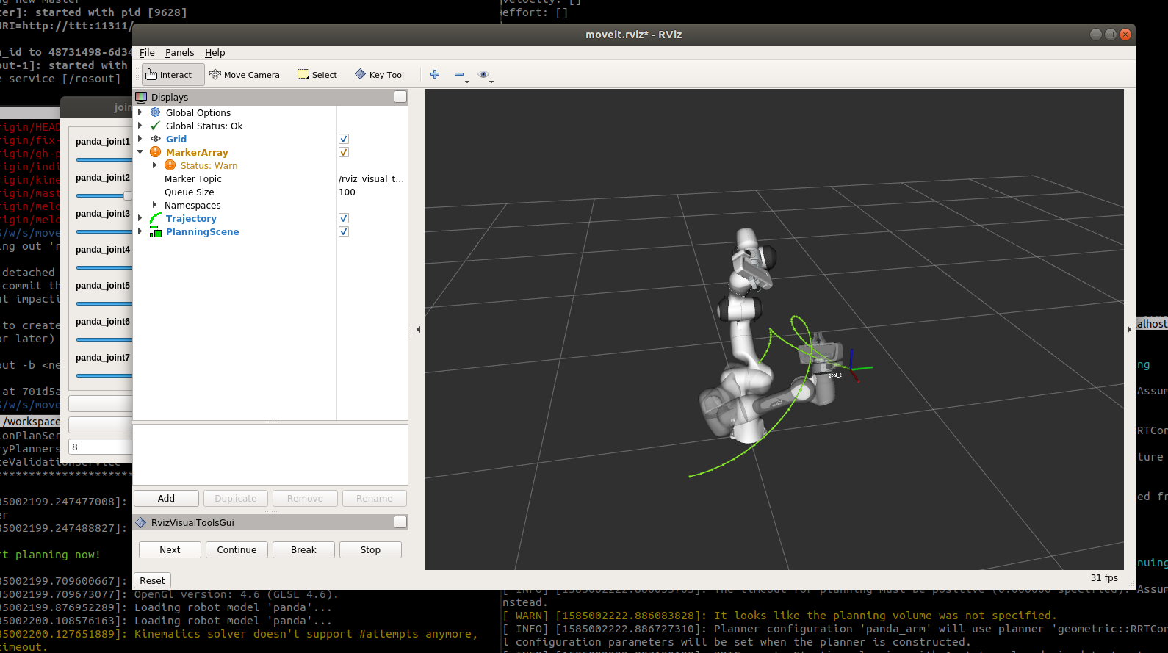Click the field showing 8 in joint window
This screenshot has width=1168, height=653.
pyautogui.click(x=101, y=447)
